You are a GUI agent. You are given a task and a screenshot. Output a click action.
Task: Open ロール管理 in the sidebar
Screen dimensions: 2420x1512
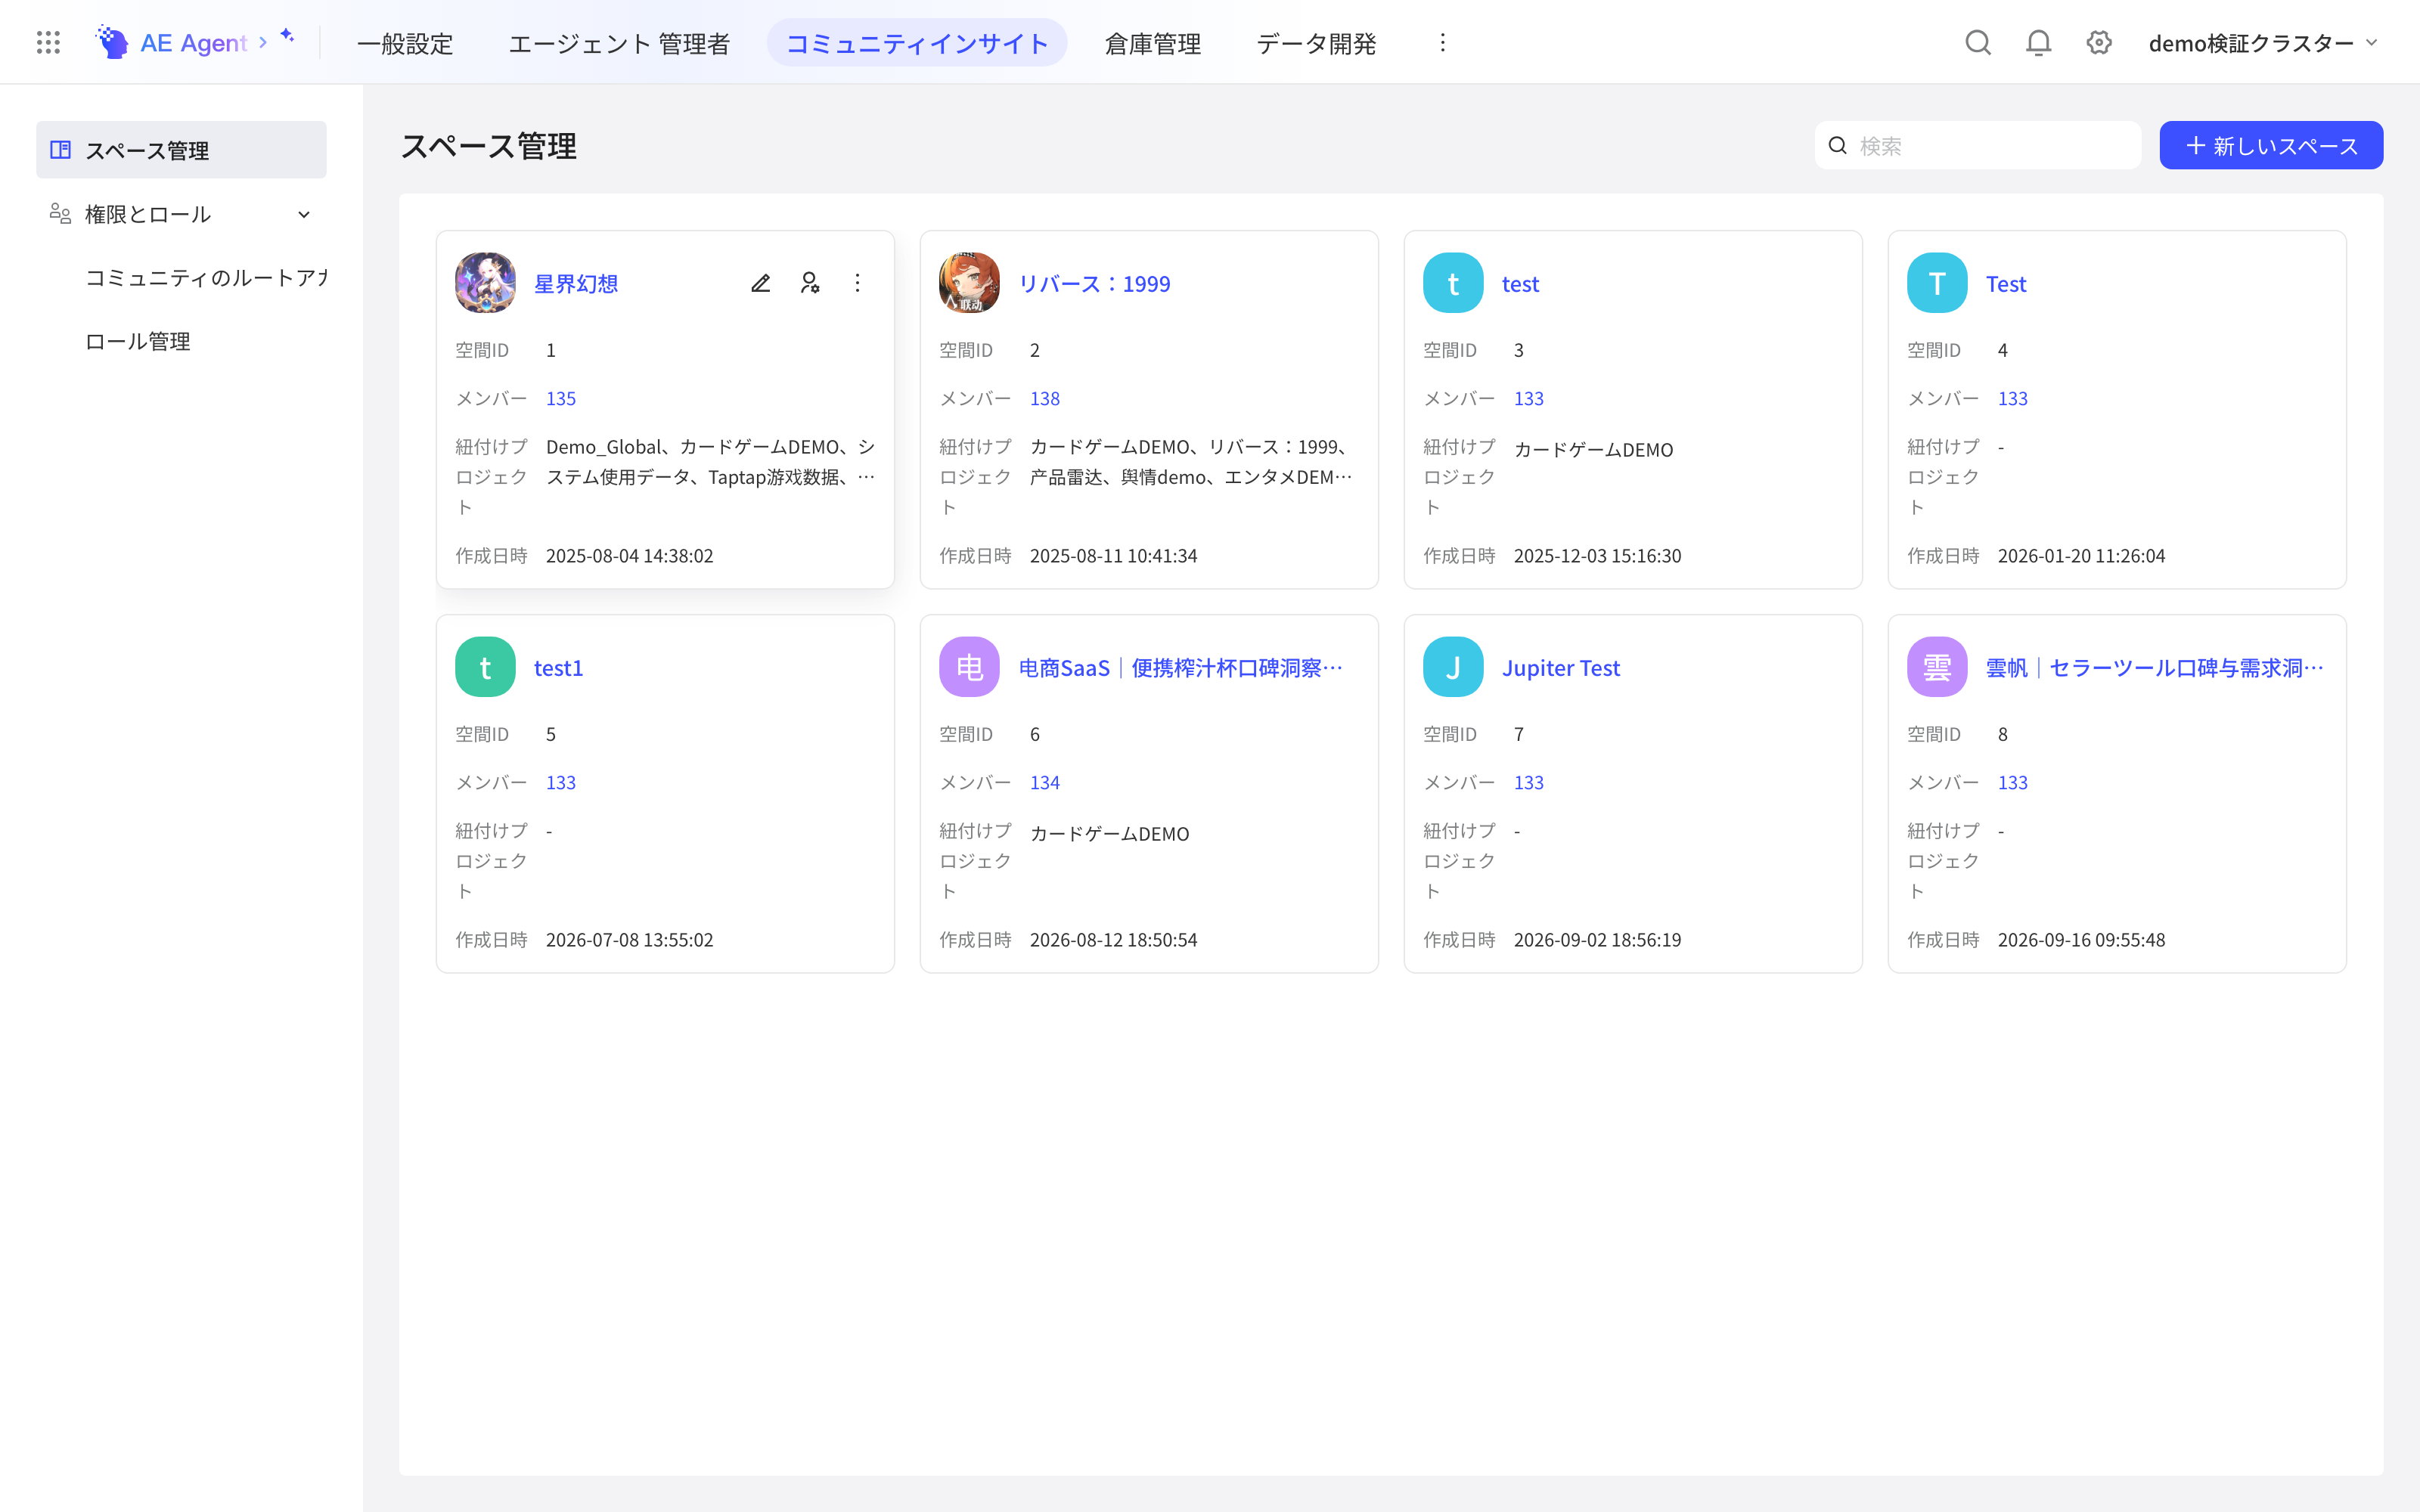click(x=138, y=341)
